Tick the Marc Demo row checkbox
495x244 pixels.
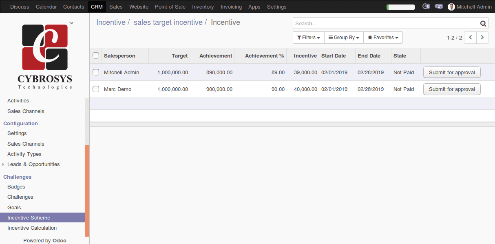[x=96, y=89]
